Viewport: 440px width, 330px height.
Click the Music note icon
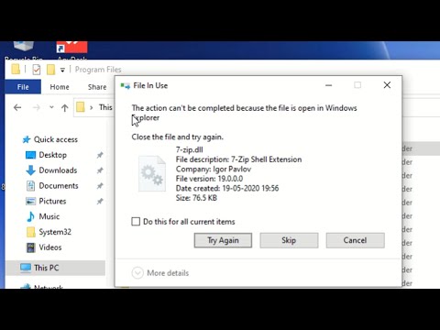point(30,216)
